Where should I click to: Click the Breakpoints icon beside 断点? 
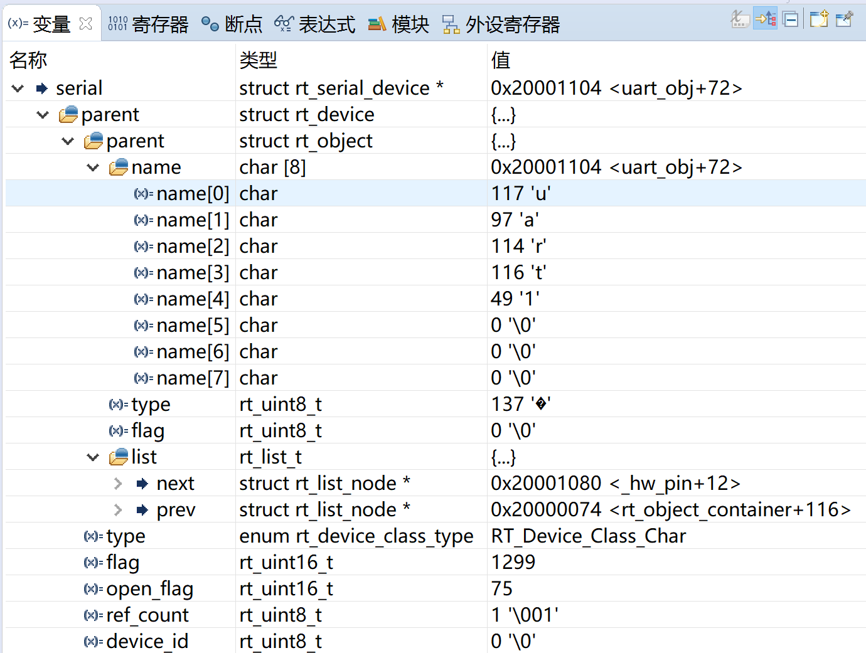pyautogui.click(x=209, y=23)
